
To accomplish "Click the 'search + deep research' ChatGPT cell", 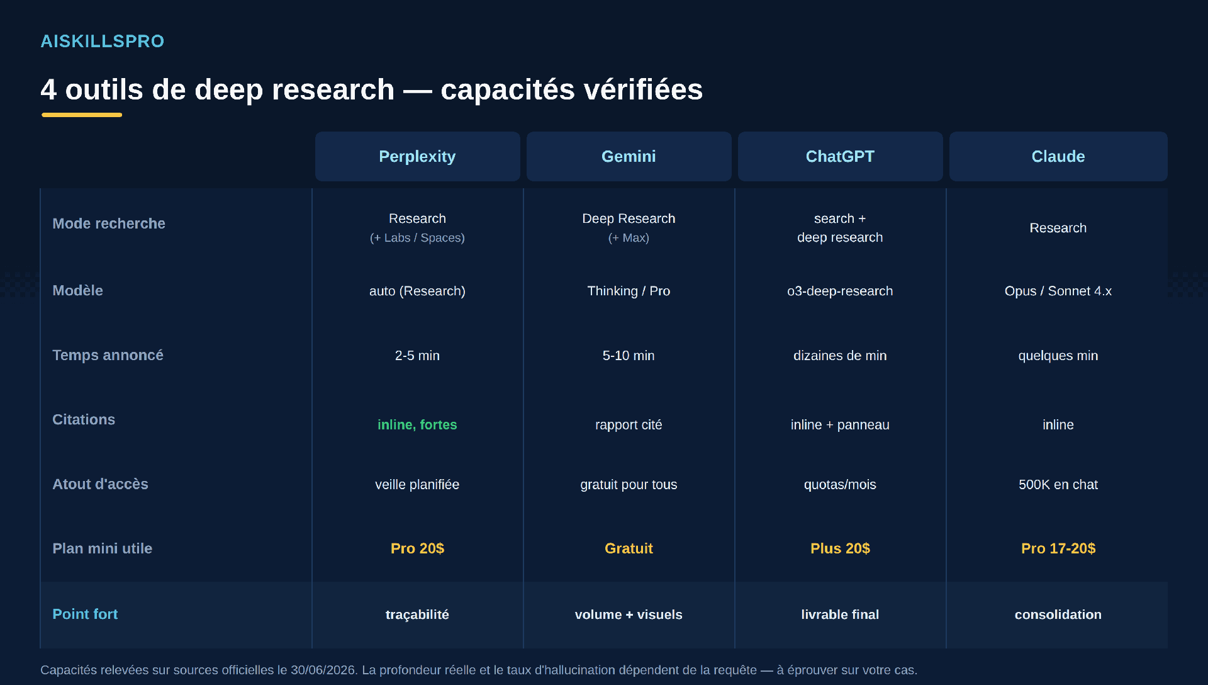I will [x=840, y=228].
